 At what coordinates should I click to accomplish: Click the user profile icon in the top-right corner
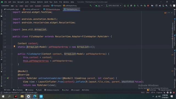[x=174, y=5]
